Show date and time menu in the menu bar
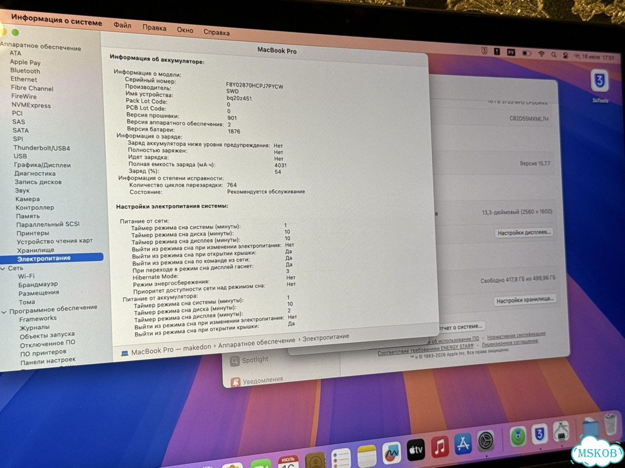Image resolution: width=625 pixels, height=468 pixels. [594, 57]
